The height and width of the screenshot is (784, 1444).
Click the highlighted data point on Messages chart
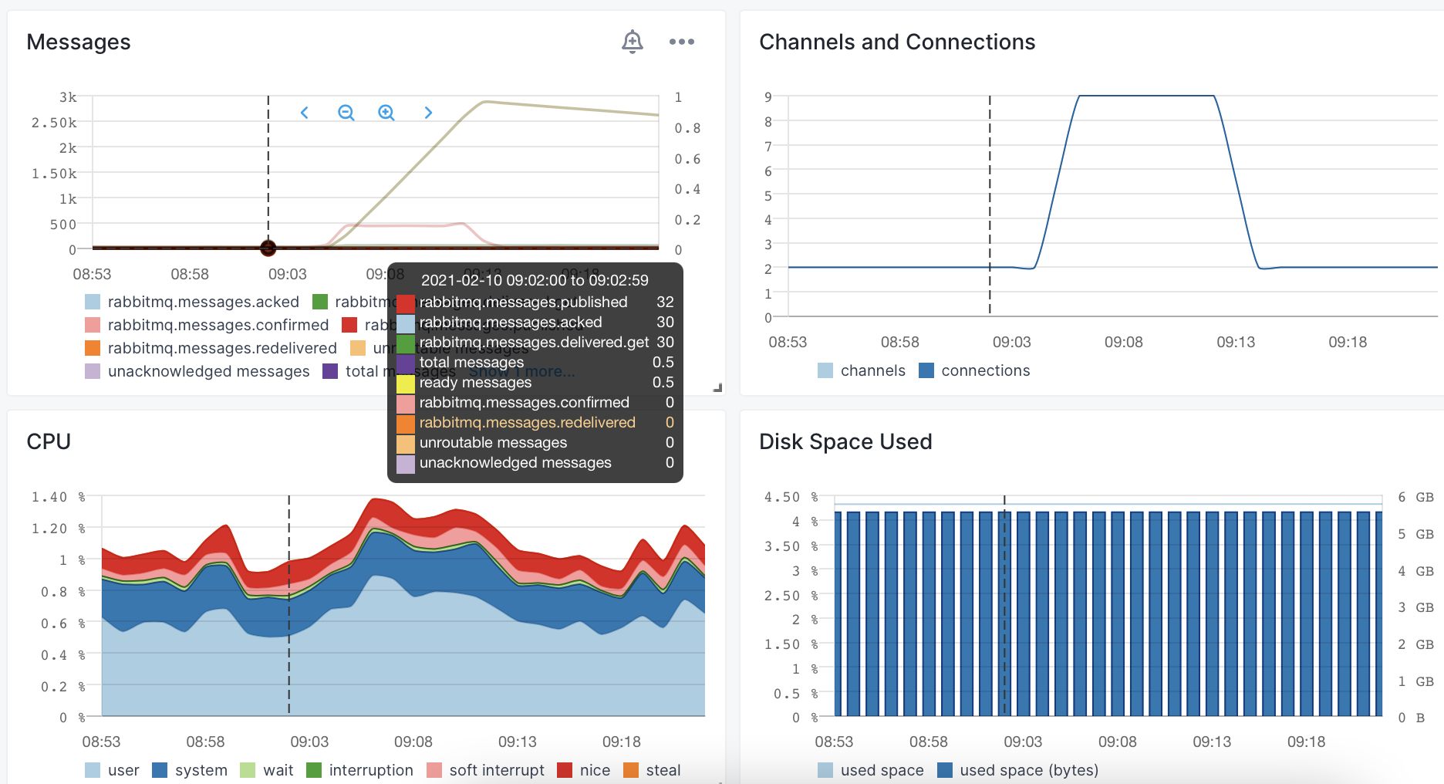(268, 248)
